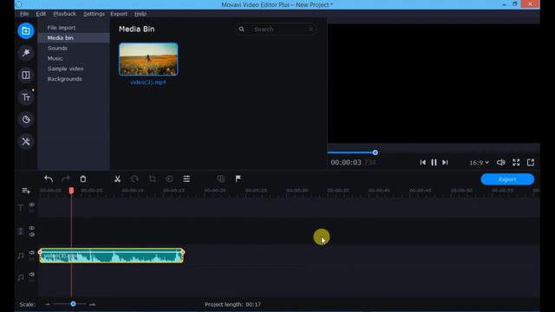Click the Transition wizard icon

click(x=221, y=179)
